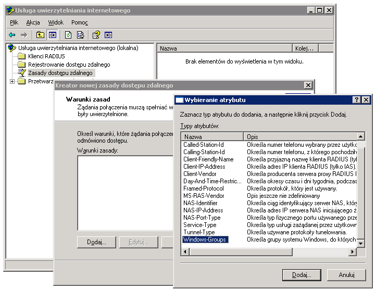This screenshot has width=376, height=290.
Task: Select root Usługa uwierzytelniania internetowego (lokalna)
Action: coord(78,48)
